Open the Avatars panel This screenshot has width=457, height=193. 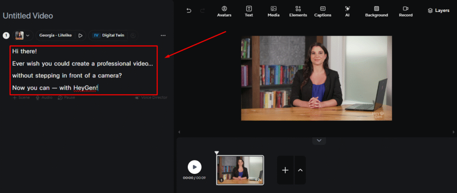pos(224,11)
